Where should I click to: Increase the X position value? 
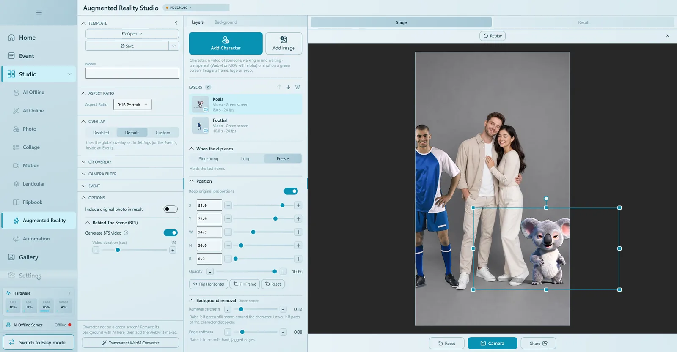[298, 205]
